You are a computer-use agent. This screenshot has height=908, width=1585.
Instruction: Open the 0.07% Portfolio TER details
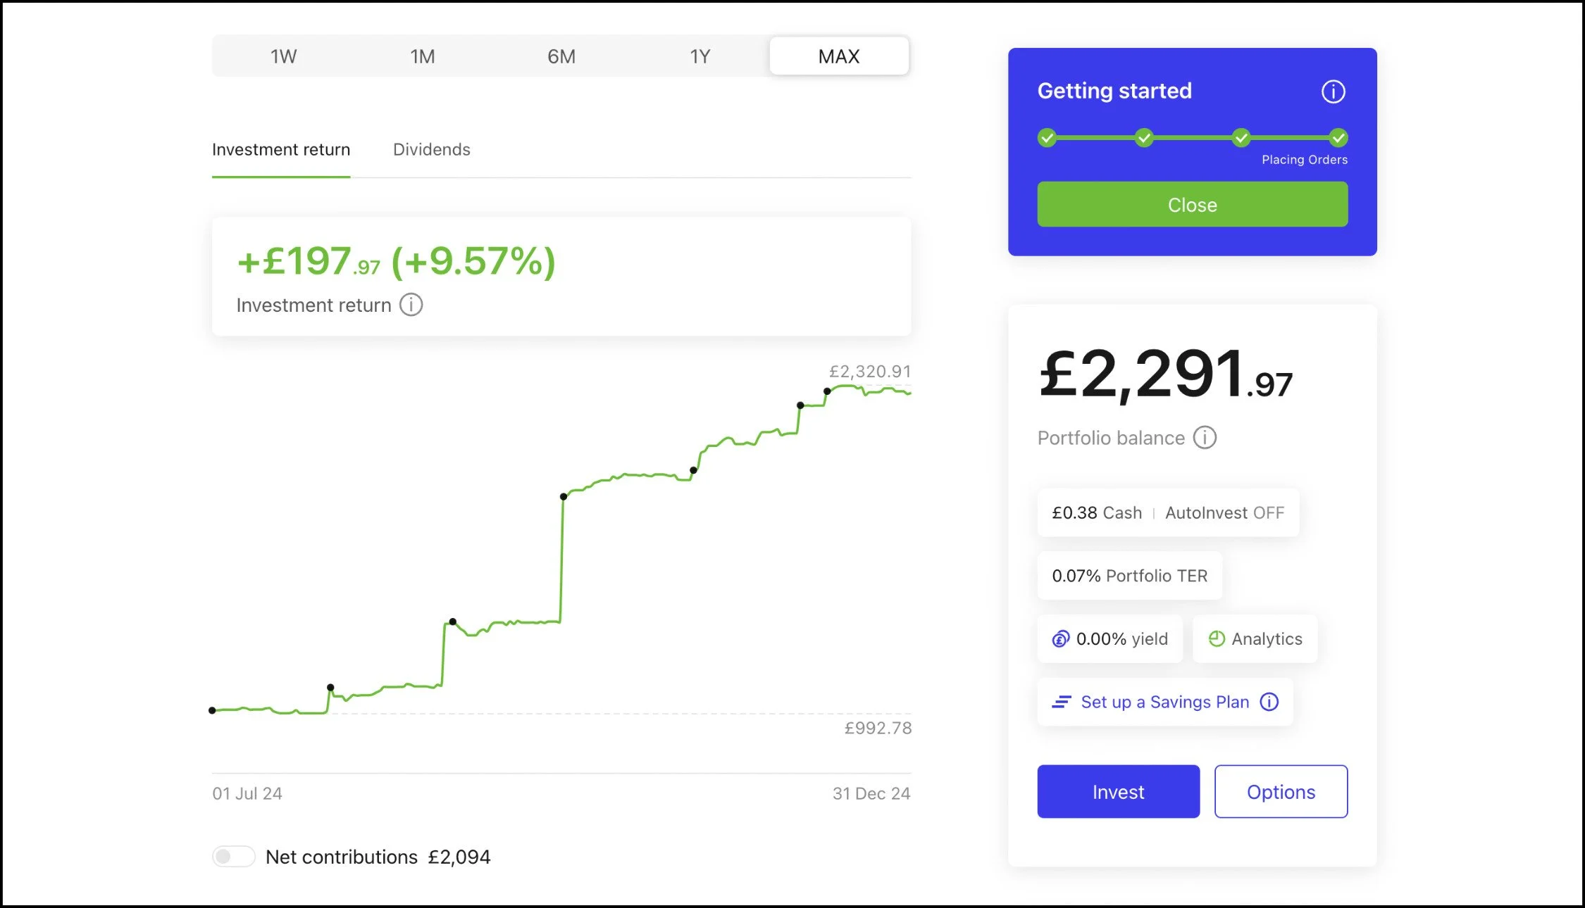pos(1129,576)
